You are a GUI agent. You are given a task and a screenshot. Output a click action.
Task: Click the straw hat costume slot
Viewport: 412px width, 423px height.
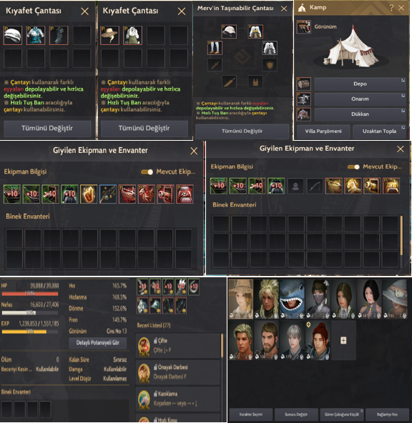tap(109, 35)
